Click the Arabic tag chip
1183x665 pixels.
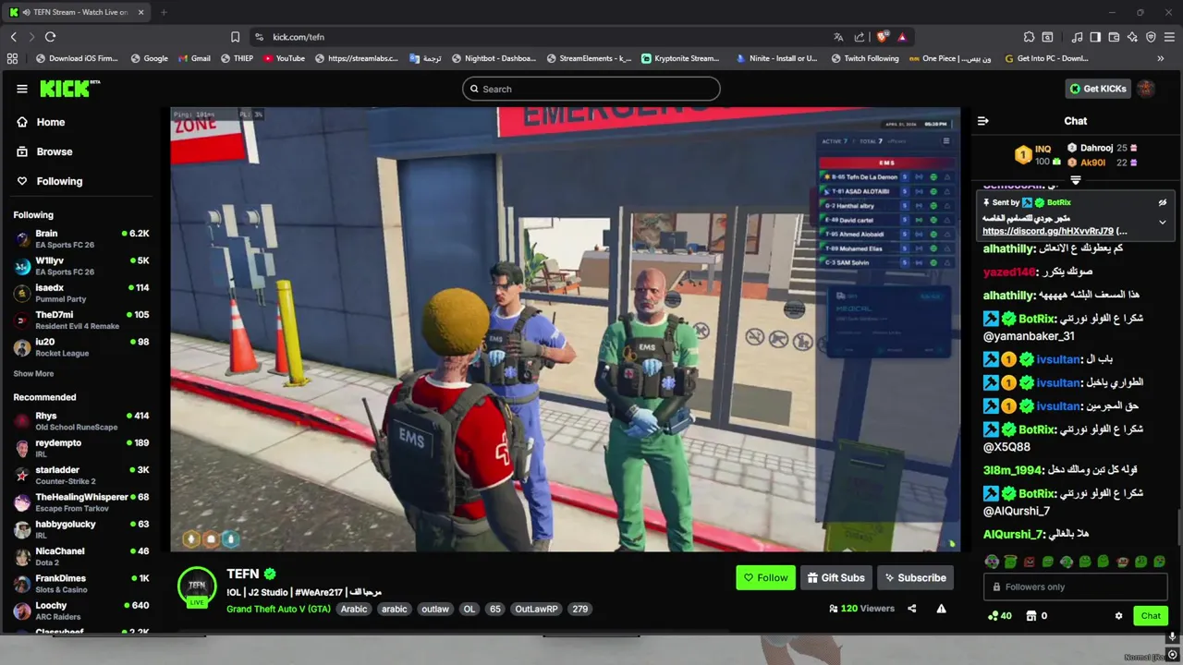[354, 610]
